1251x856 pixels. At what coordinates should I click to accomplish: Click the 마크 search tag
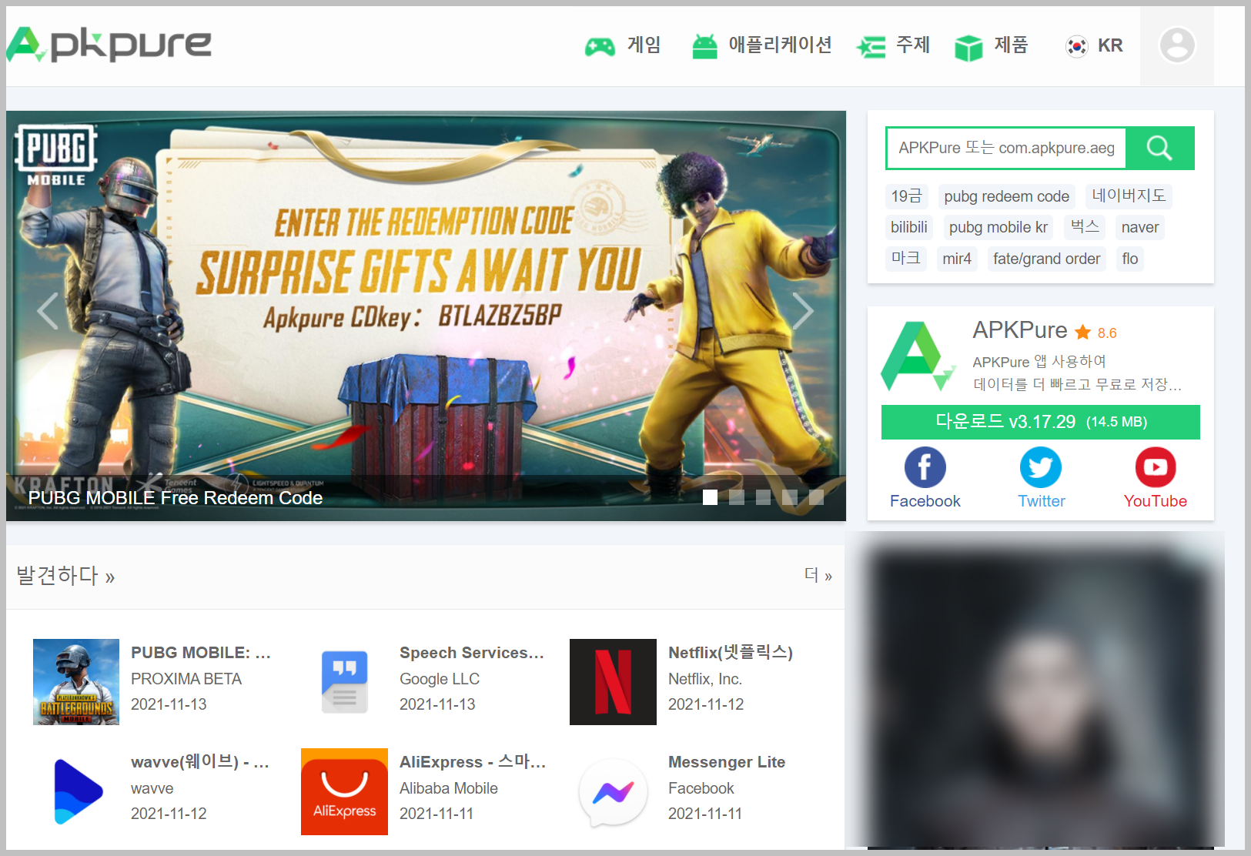click(x=906, y=259)
